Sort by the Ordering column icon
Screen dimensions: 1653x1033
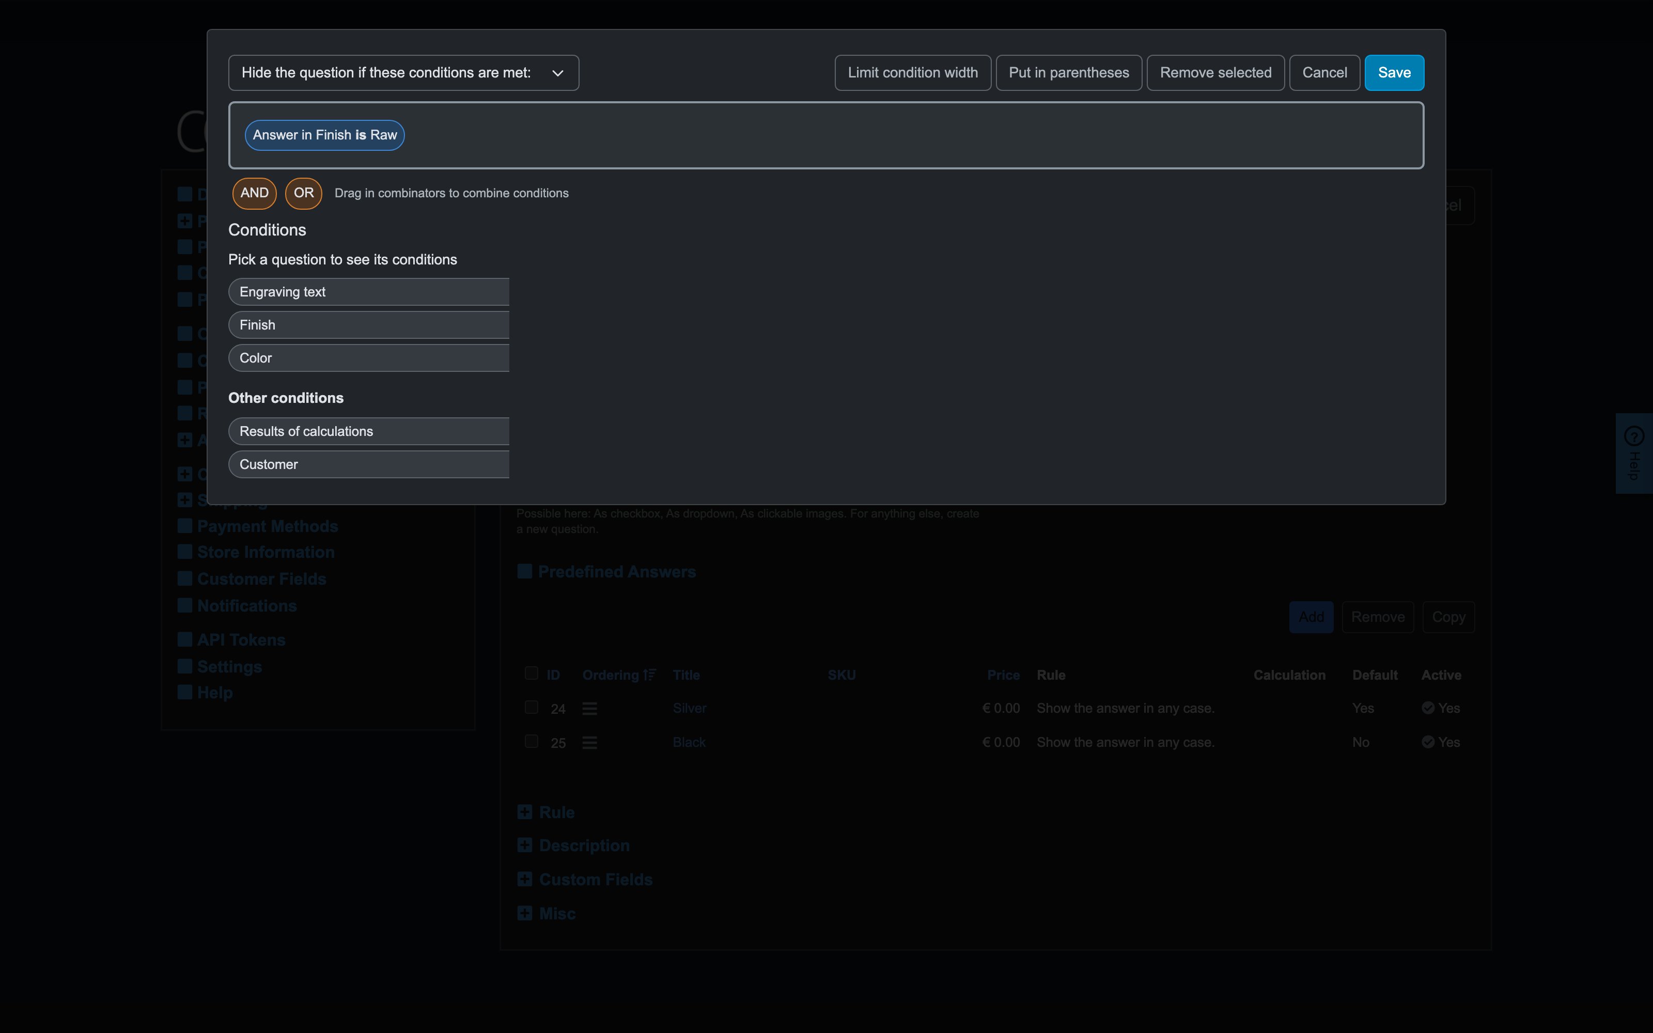(649, 675)
